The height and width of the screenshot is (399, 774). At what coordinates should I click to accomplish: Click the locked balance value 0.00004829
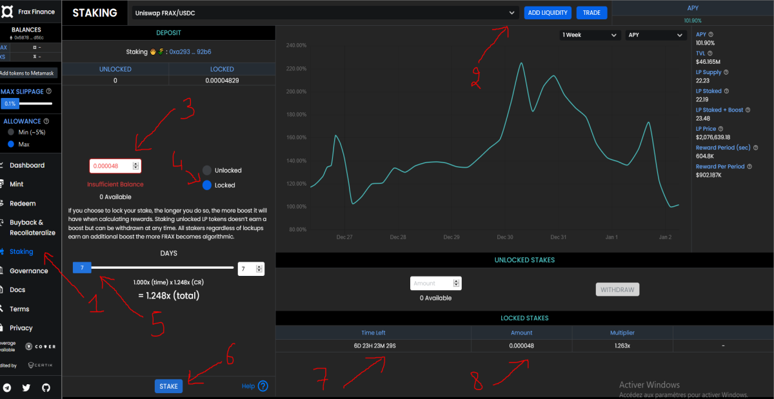tap(223, 81)
